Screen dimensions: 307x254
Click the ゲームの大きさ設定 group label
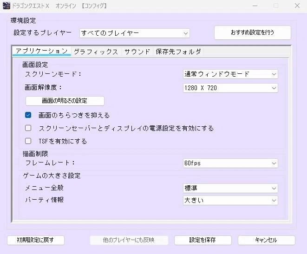[52, 176]
